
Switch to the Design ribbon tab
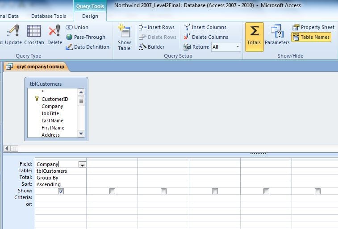point(90,16)
